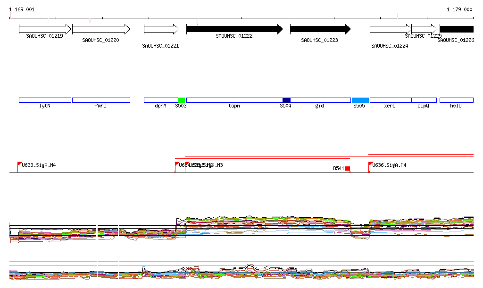Click the red D541 terminator square

click(x=347, y=168)
